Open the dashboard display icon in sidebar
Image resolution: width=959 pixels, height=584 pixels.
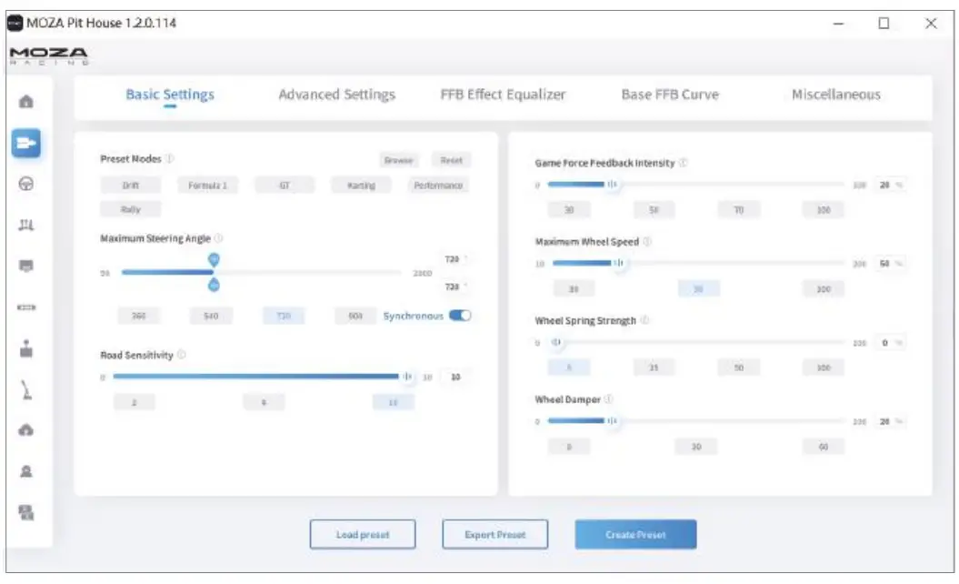pos(25,266)
